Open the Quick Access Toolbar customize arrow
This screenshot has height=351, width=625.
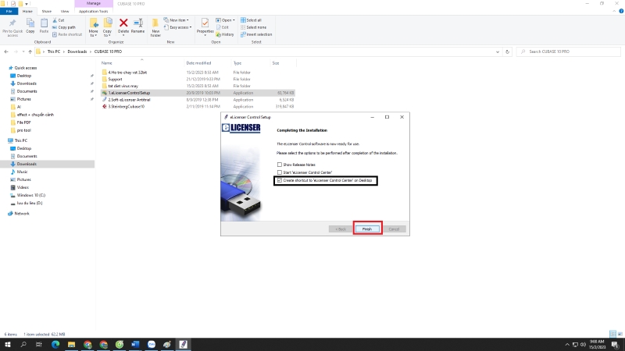27,4
